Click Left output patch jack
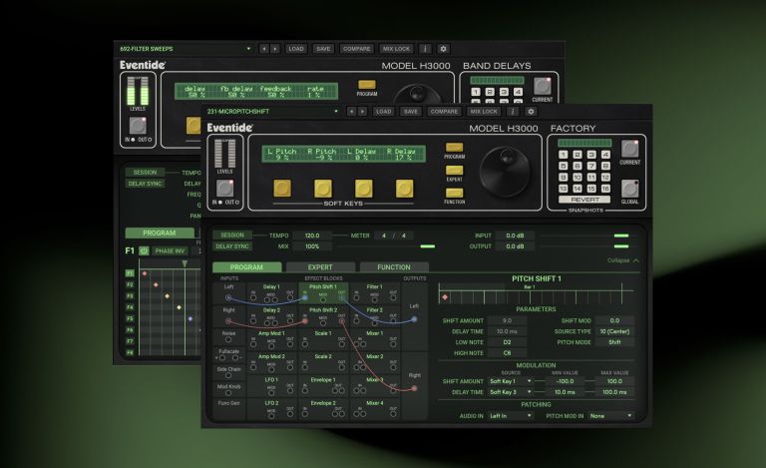Viewport: 766px width, 468px height. [414, 319]
